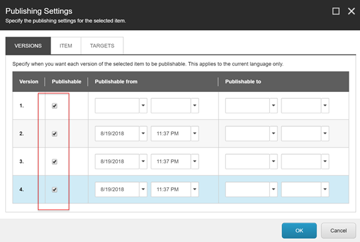The width and height of the screenshot is (360, 242).
Task: Expand version 3 Publishable from date picker
Action: 143,161
